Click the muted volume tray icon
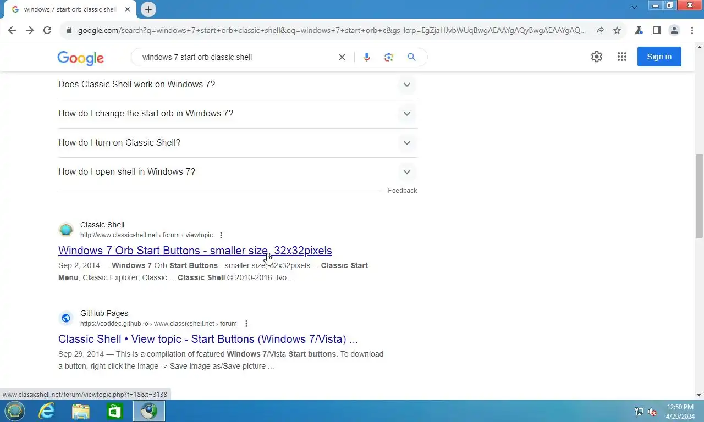Viewport: 704px width, 422px height. pyautogui.click(x=652, y=412)
